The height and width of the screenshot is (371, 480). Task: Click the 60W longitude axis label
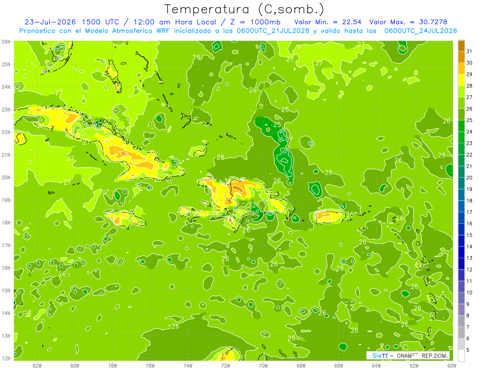pyautogui.click(x=452, y=365)
